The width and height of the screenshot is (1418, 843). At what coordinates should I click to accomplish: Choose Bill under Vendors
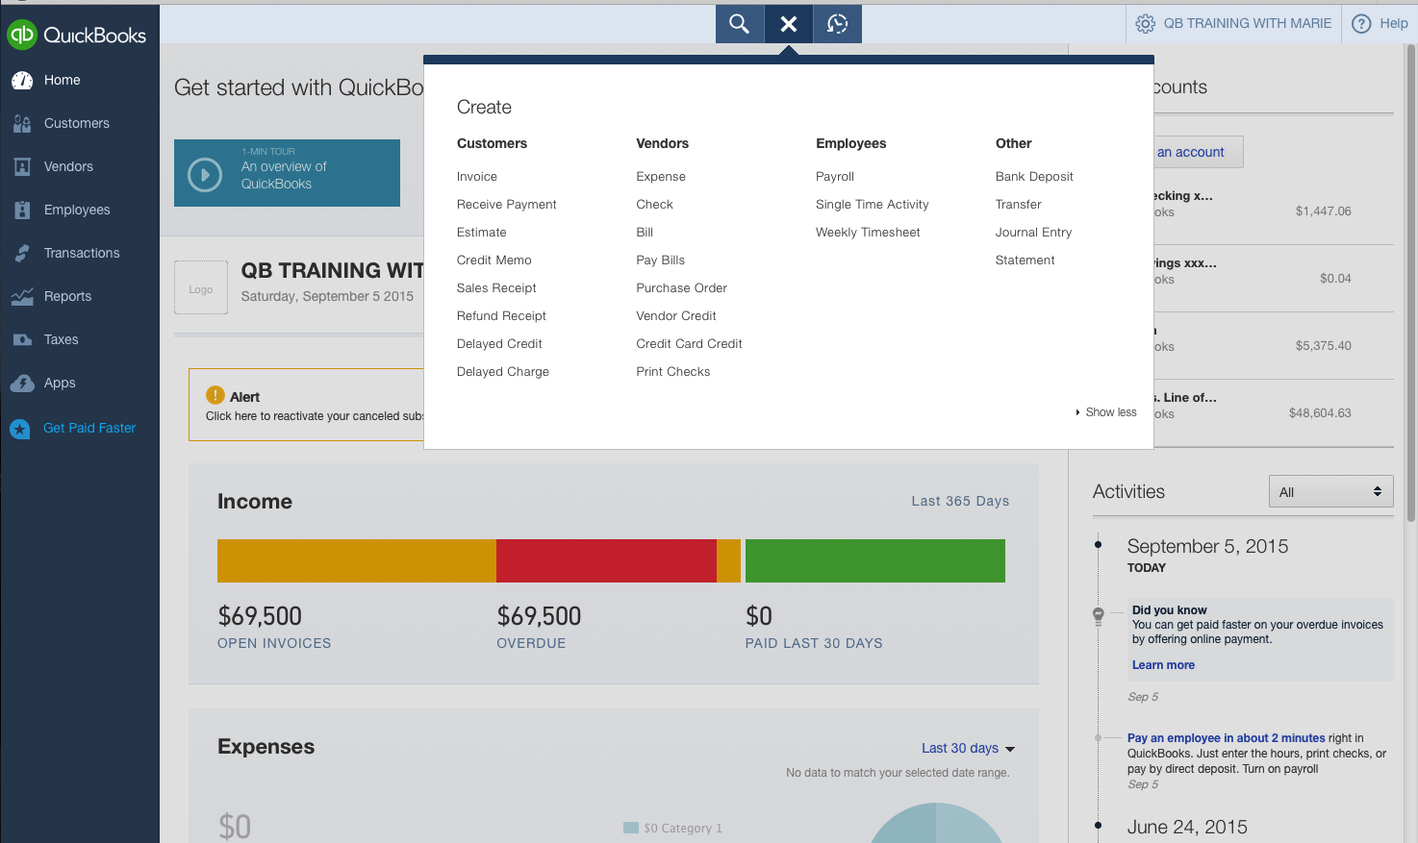[x=645, y=233]
